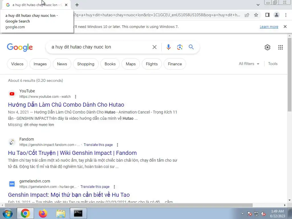Switch to Videos results
Image resolution: width=292 pixels, height=219 pixels.
click(17, 64)
